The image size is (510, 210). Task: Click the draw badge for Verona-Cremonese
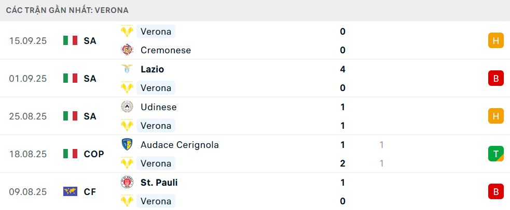click(496, 40)
